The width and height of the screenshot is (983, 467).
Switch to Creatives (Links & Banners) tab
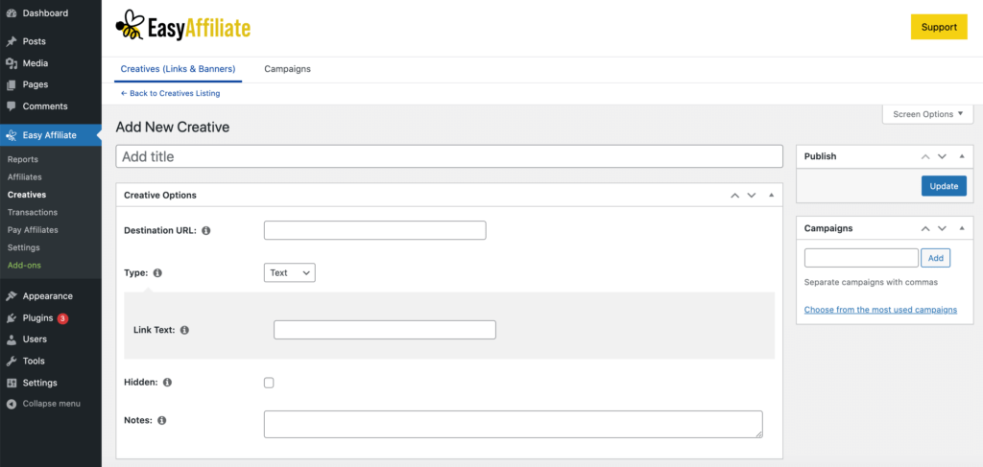178,69
